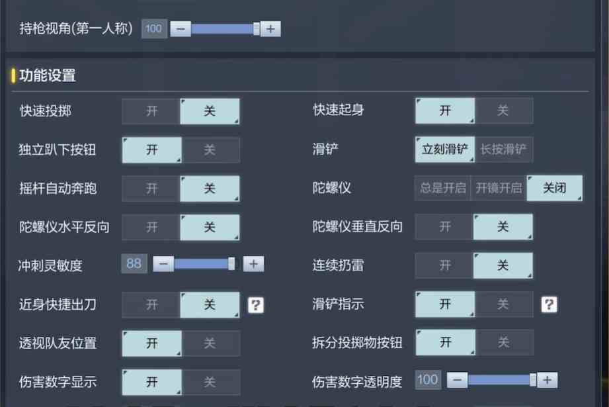This screenshot has height=407, width=609.
Task: Disable 滑铲指示 with 关
Action: tap(503, 304)
